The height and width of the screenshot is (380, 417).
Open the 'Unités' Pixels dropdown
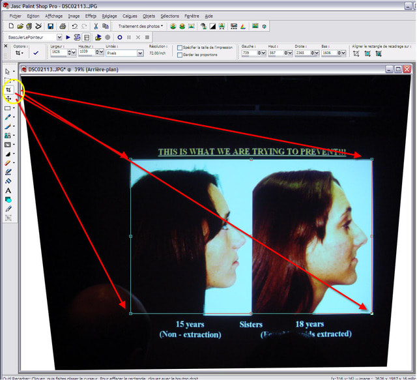[x=138, y=53]
